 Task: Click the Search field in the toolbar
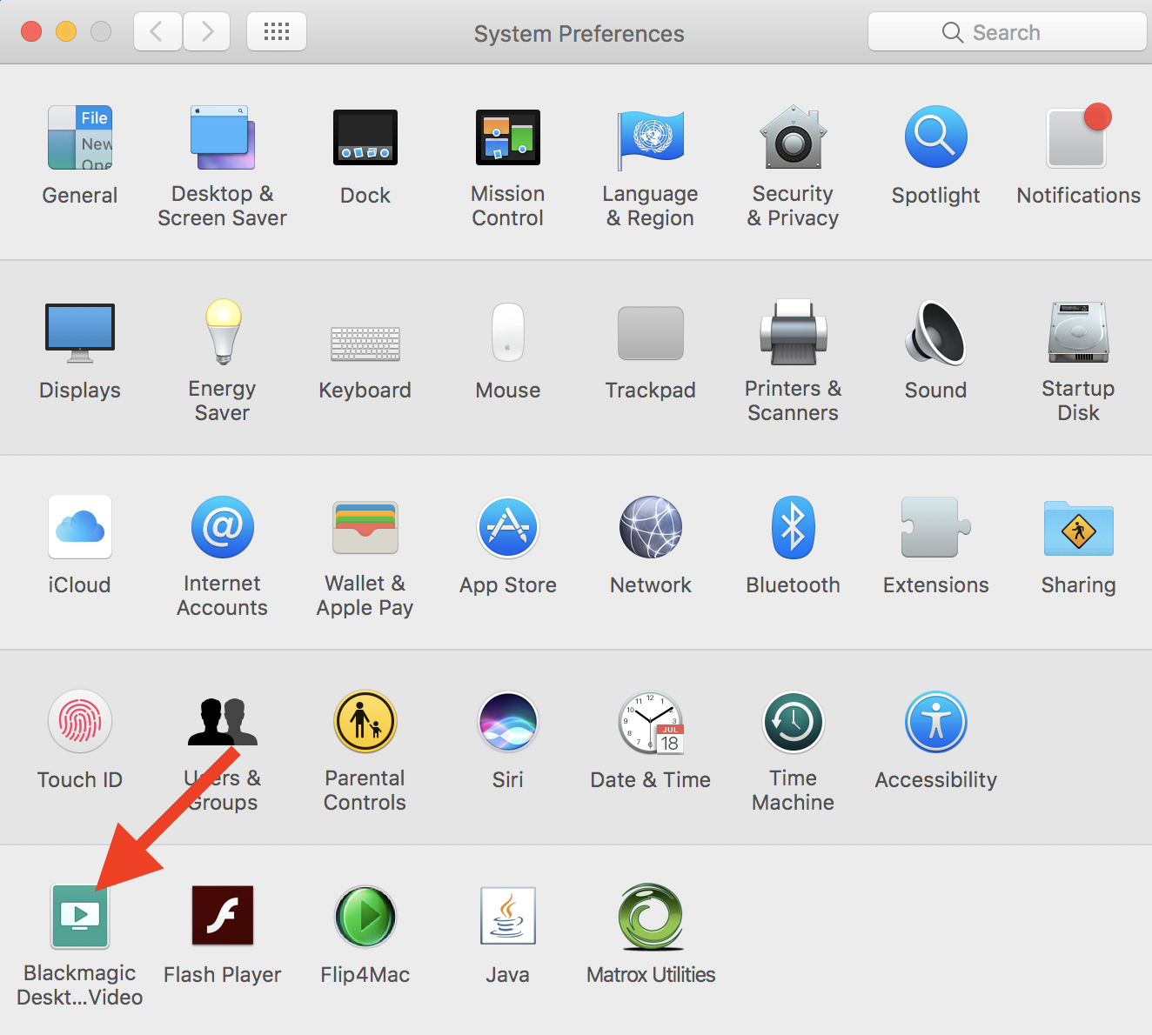pyautogui.click(x=1007, y=32)
